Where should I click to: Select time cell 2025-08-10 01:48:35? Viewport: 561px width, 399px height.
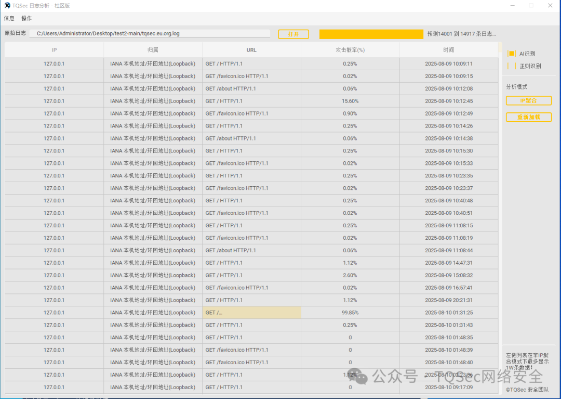click(x=449, y=338)
